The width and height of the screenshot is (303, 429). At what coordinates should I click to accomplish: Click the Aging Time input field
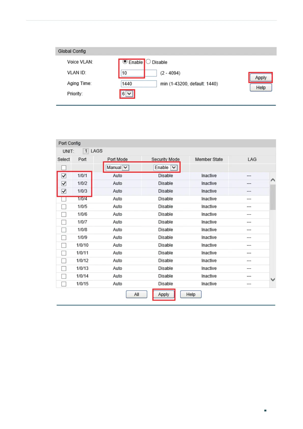(x=139, y=84)
